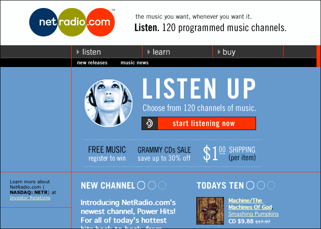
Task: Open the music news submenu item
Action: (x=134, y=63)
